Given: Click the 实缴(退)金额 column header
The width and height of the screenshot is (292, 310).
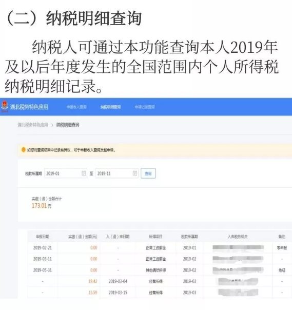Looking at the screenshot, I should (x=83, y=236).
